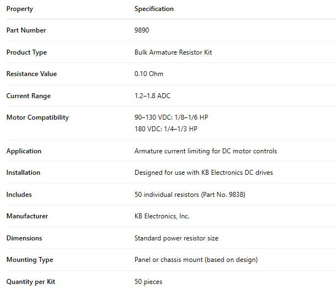
Task: Click Bulk Armature Resistor Kit text
Action: tap(173, 52)
